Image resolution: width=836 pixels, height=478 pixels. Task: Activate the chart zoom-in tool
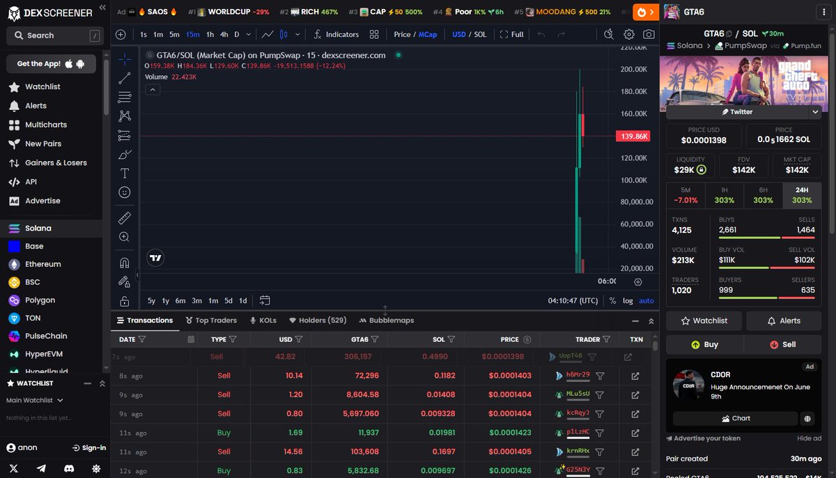tap(124, 237)
